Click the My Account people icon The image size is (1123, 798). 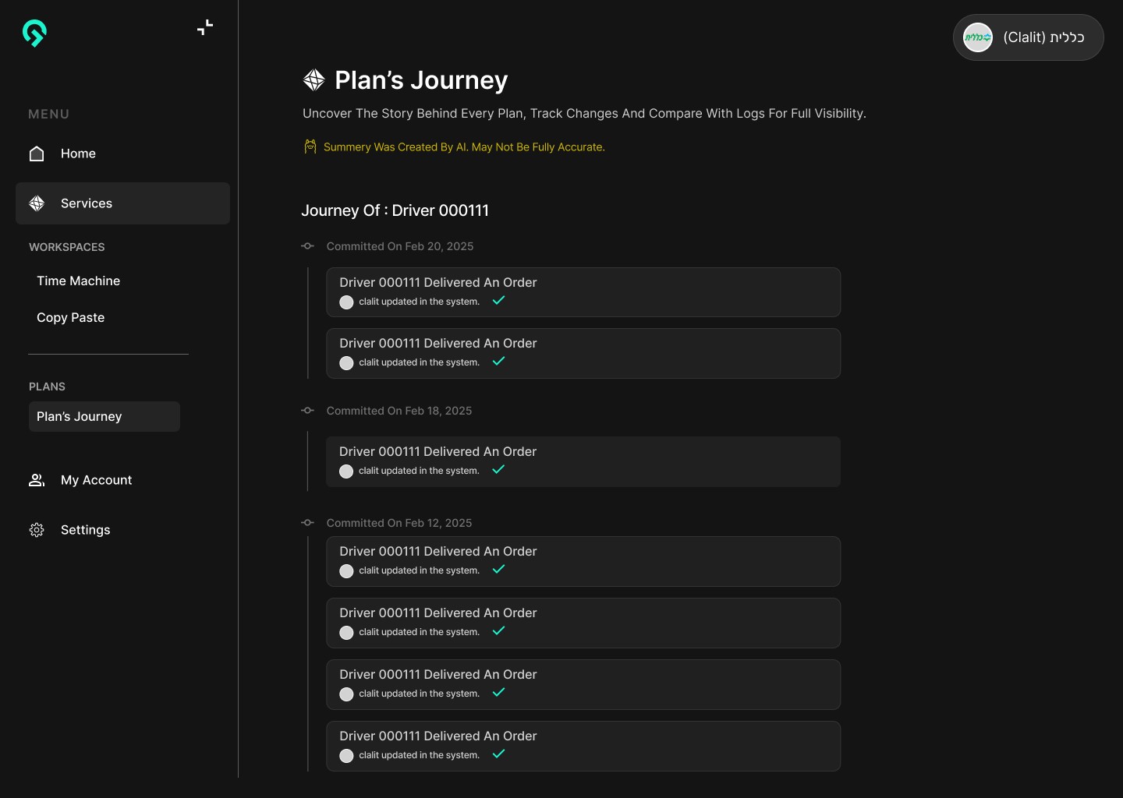(x=37, y=480)
